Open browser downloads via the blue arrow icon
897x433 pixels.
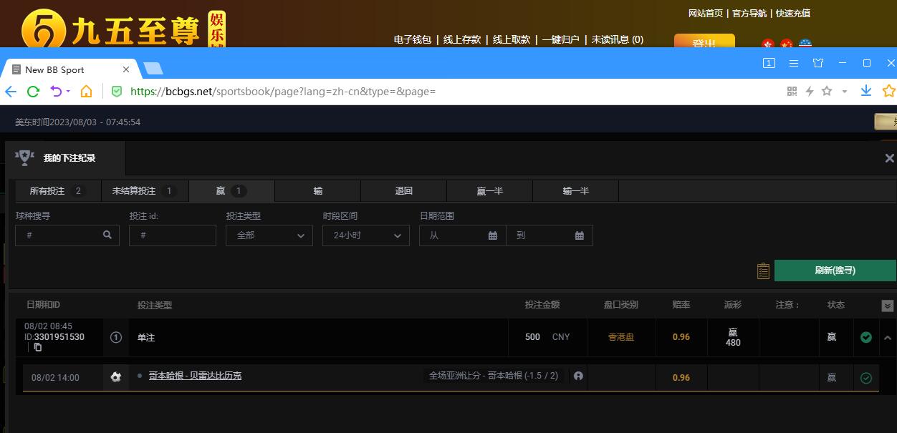pyautogui.click(x=865, y=91)
